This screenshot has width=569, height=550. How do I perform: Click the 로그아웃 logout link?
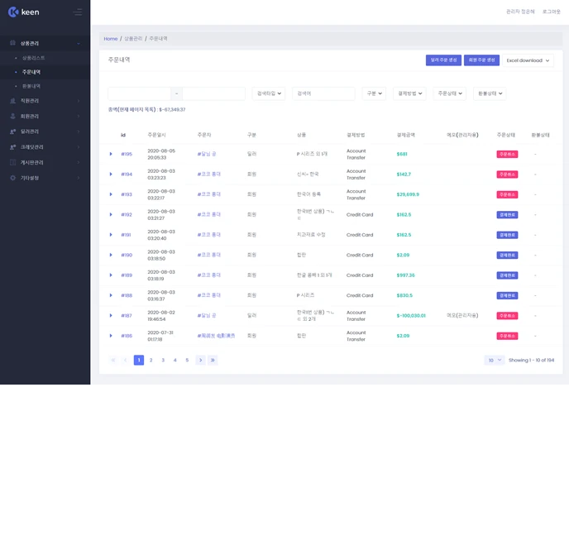(x=551, y=12)
